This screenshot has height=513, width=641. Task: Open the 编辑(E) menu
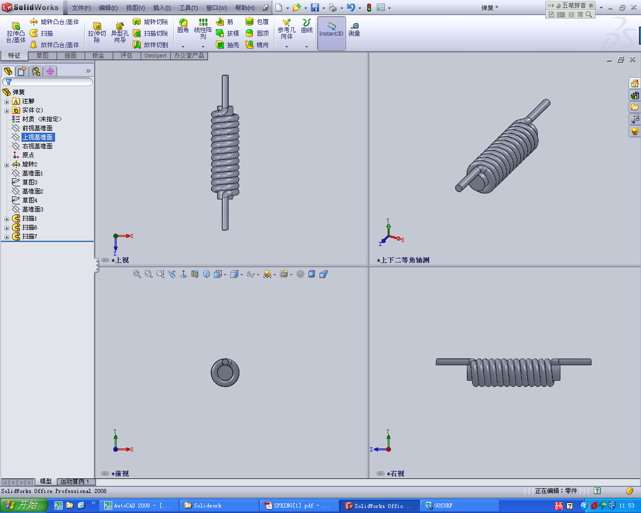[108, 8]
